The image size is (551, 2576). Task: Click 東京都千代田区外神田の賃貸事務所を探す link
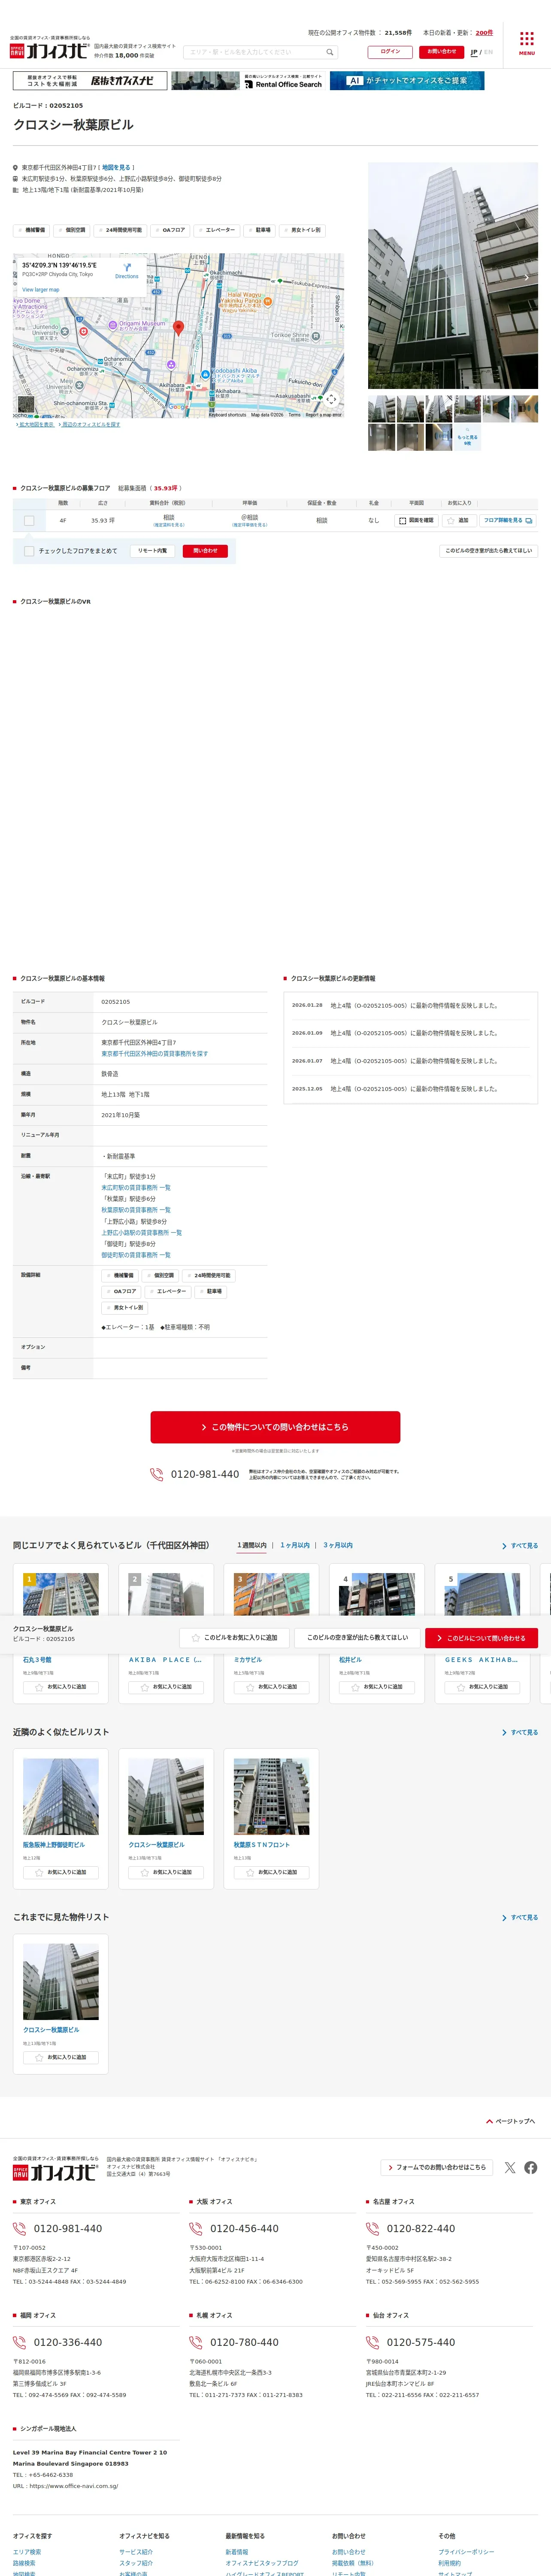[154, 1054]
